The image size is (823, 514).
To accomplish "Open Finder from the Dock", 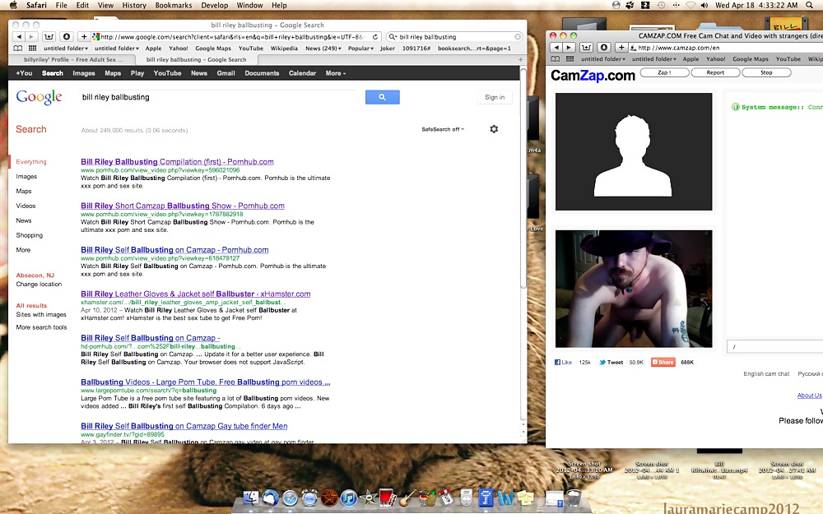I will (x=250, y=498).
